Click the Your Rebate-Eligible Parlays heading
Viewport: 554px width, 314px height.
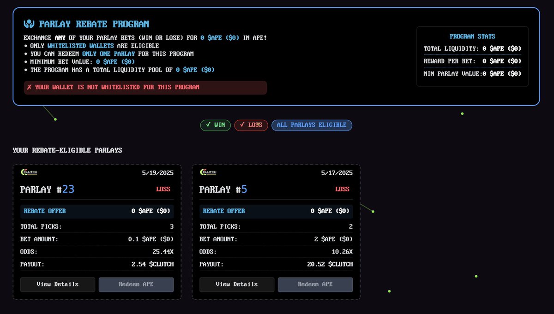[67, 150]
